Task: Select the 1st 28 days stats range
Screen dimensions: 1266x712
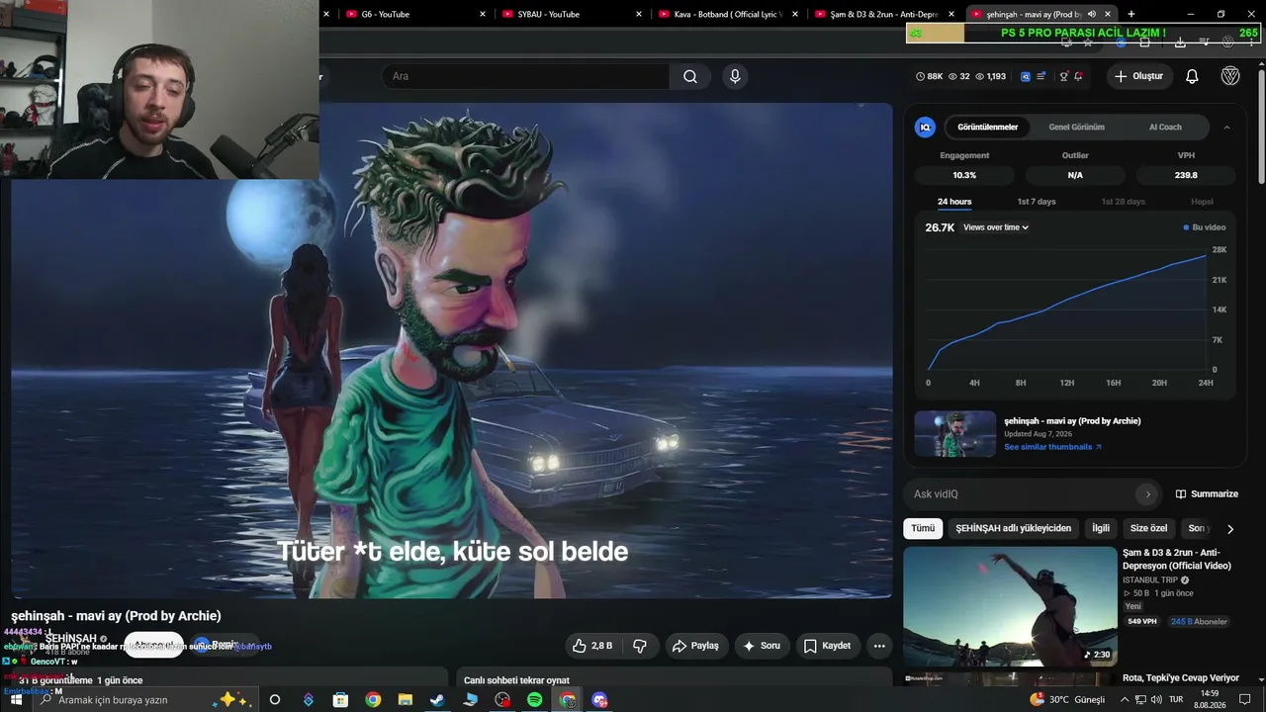Action: 1124,202
